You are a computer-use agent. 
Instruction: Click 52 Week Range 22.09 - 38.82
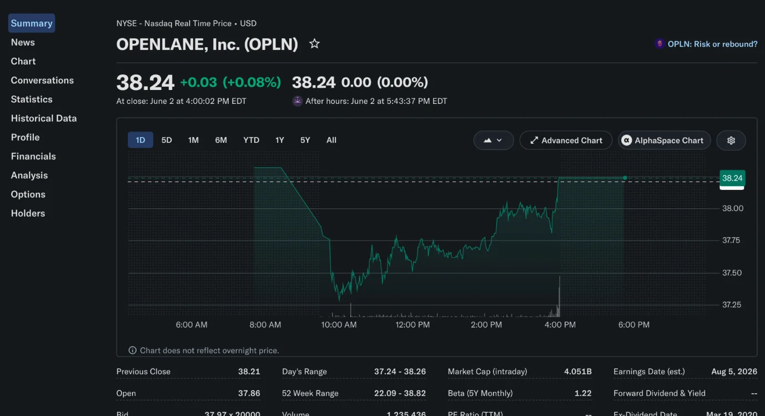pyautogui.click(x=400, y=393)
